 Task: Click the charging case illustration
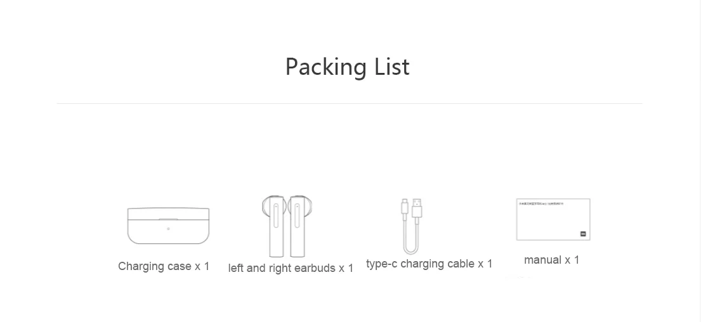[168, 226]
